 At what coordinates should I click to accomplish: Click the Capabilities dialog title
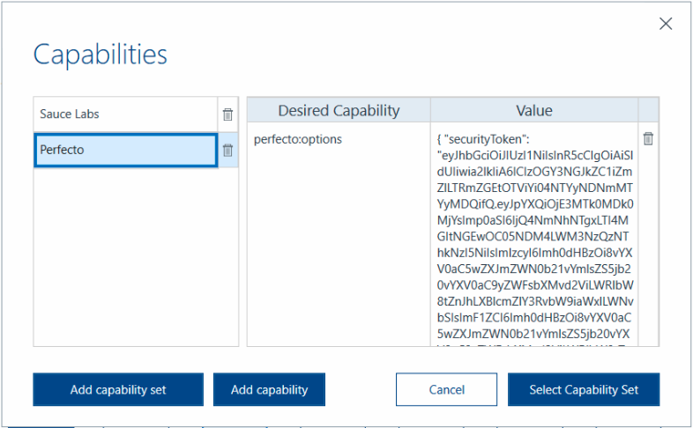pos(101,55)
